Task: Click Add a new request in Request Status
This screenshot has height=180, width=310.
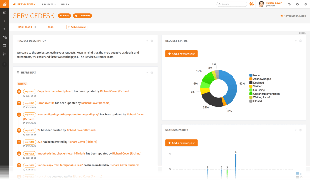Action: point(181,54)
